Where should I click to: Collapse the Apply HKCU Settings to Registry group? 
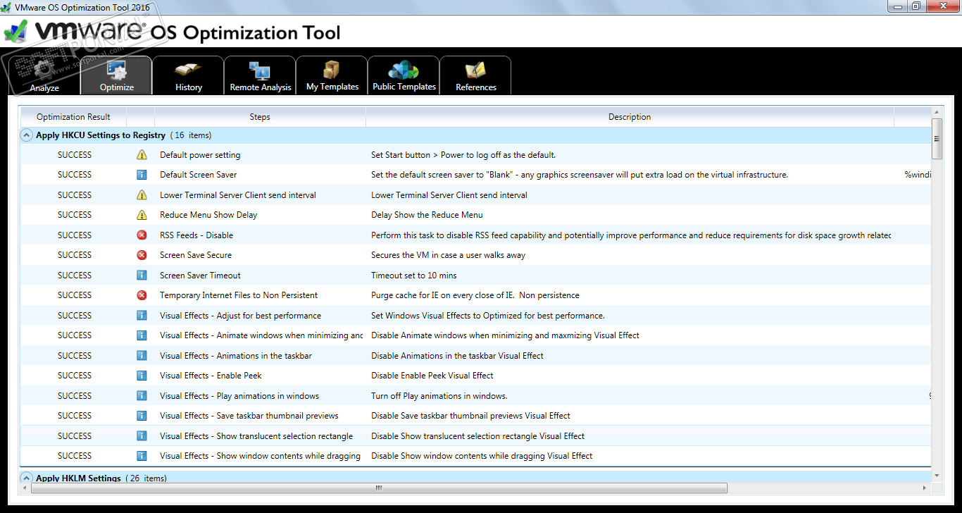point(26,135)
